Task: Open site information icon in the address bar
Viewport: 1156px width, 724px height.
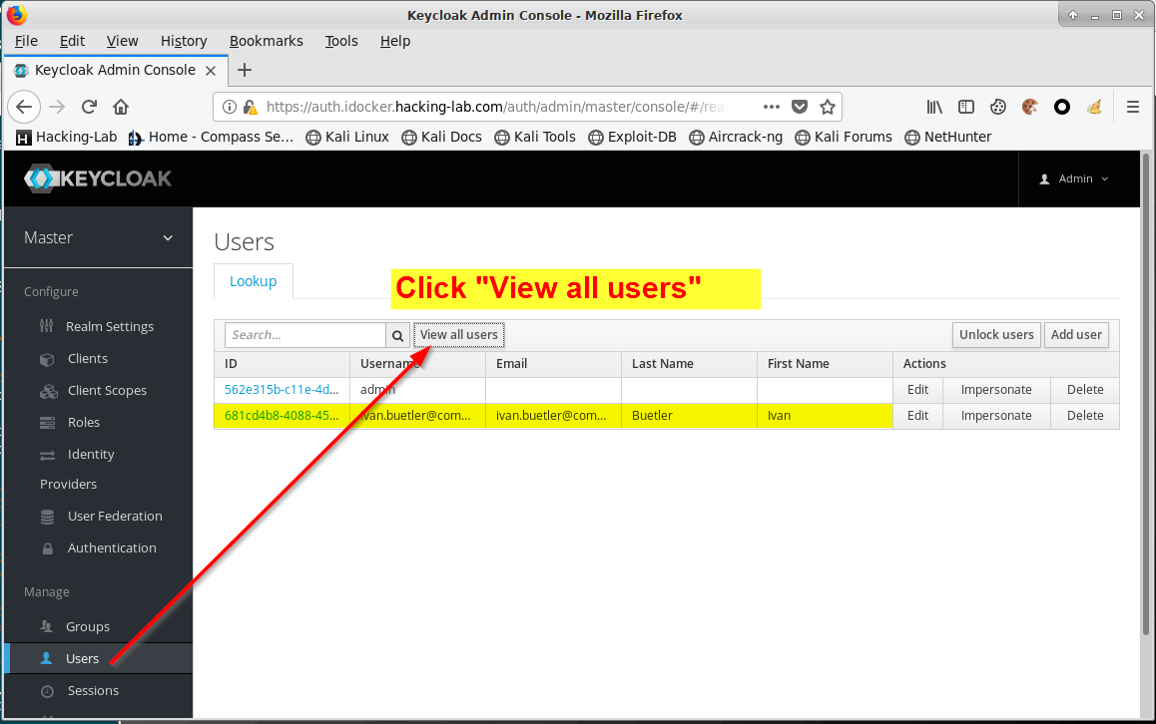Action: tap(230, 107)
